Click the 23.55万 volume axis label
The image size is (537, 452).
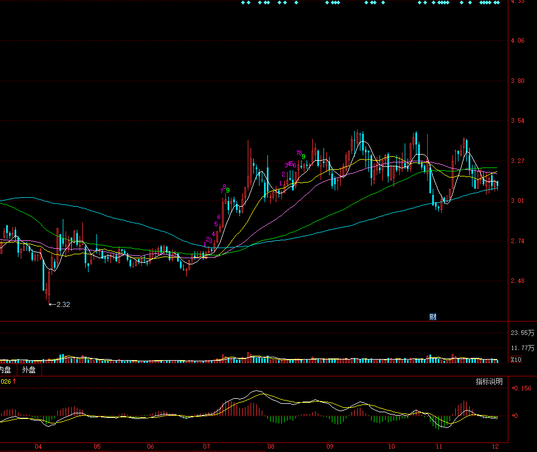[522, 333]
